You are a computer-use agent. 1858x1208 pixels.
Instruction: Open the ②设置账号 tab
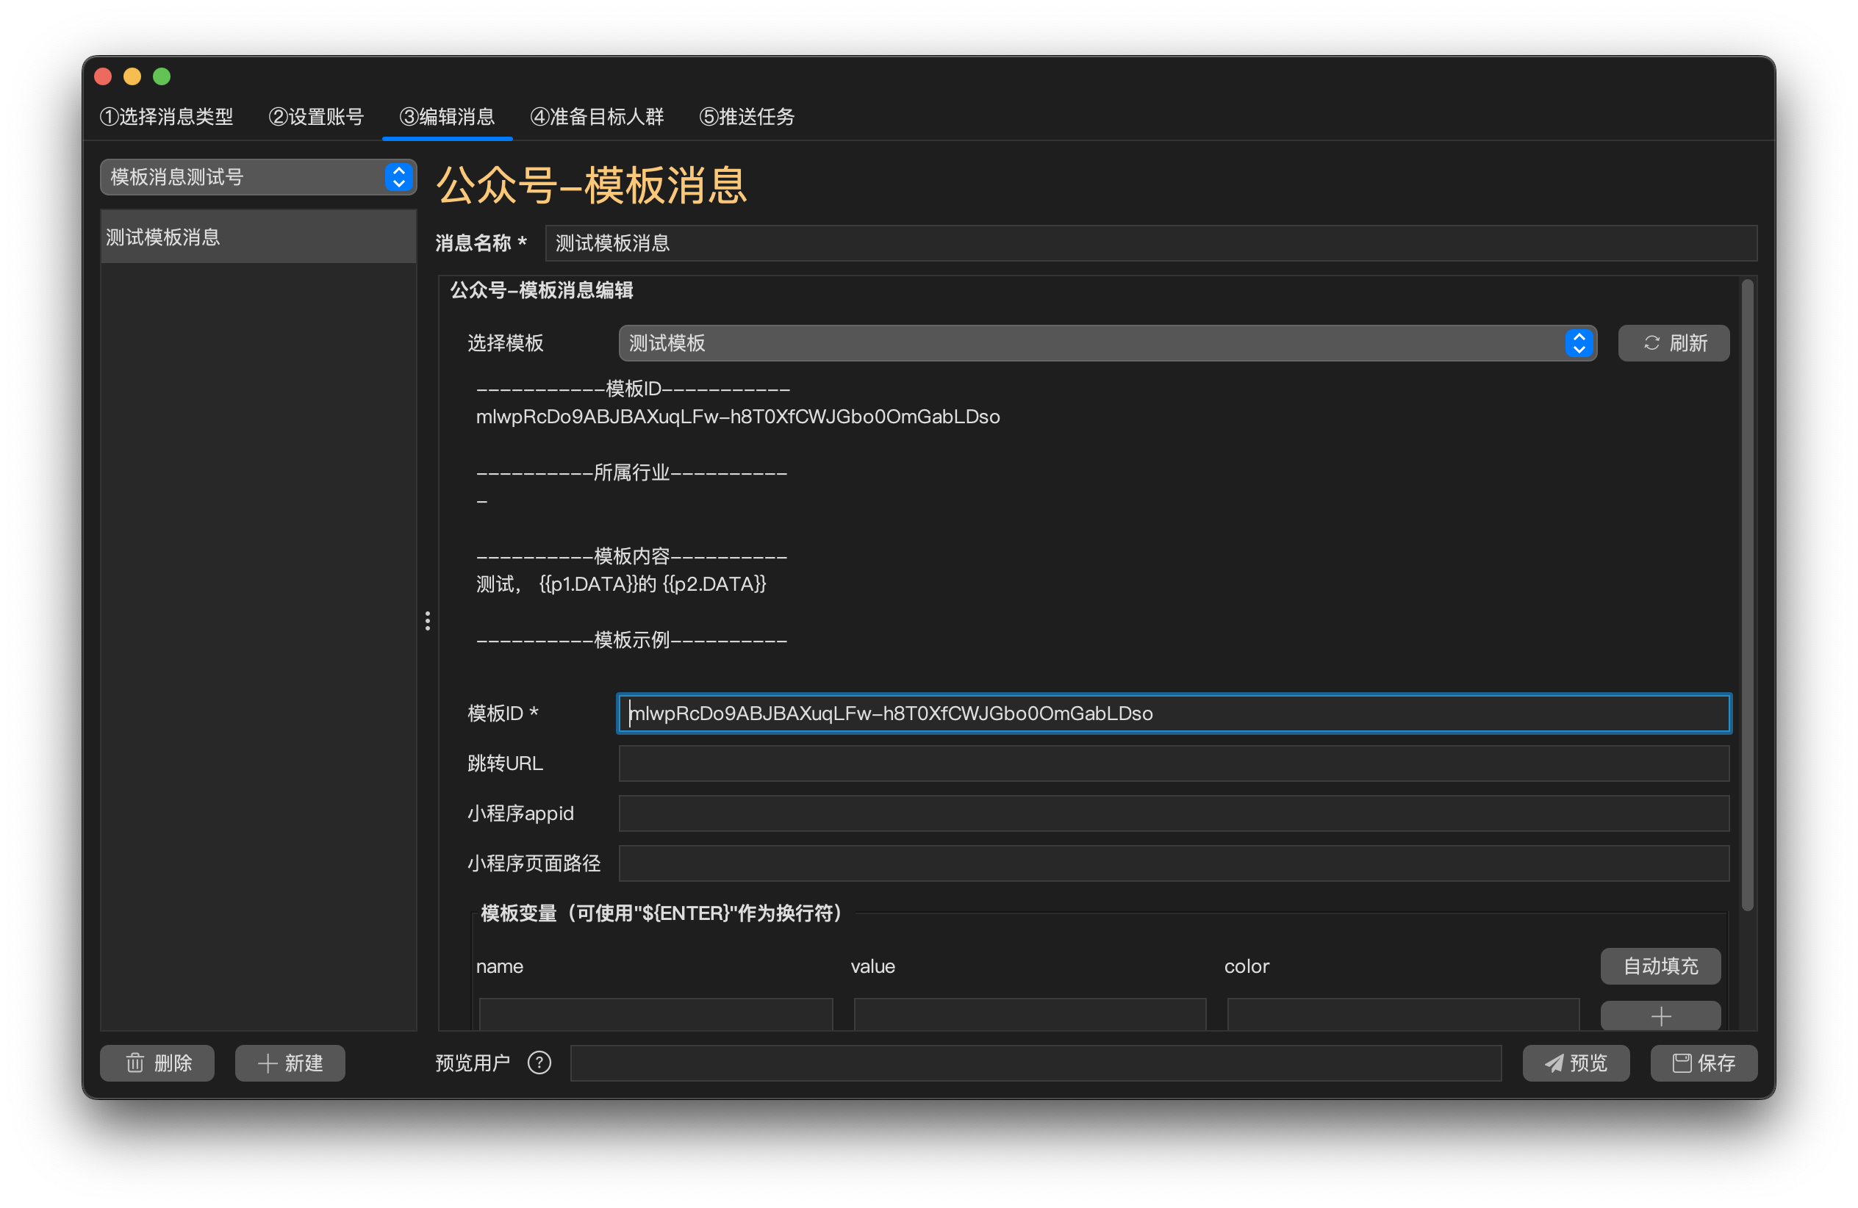[x=316, y=117]
